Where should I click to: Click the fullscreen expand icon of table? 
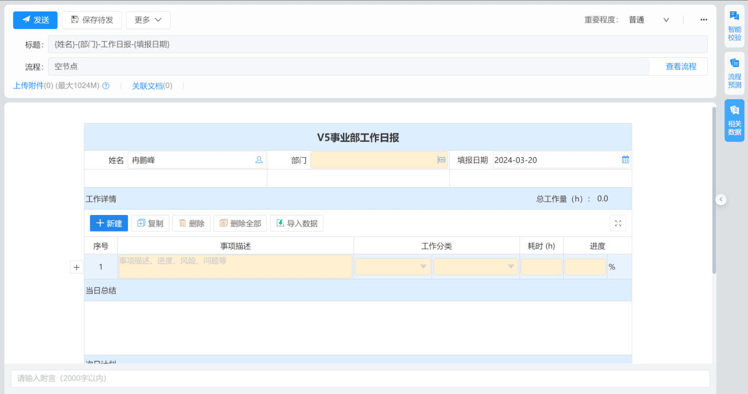point(618,223)
